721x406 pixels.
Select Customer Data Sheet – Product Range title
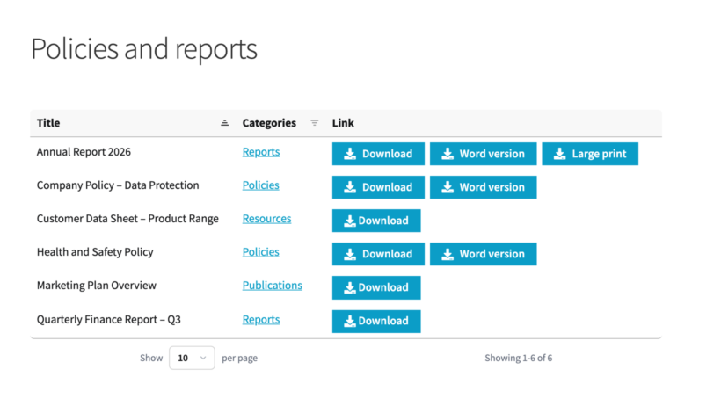127,219
